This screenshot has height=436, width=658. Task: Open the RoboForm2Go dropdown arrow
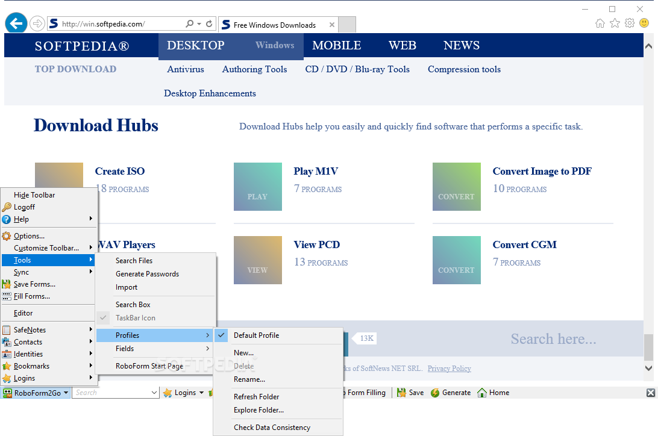point(66,393)
